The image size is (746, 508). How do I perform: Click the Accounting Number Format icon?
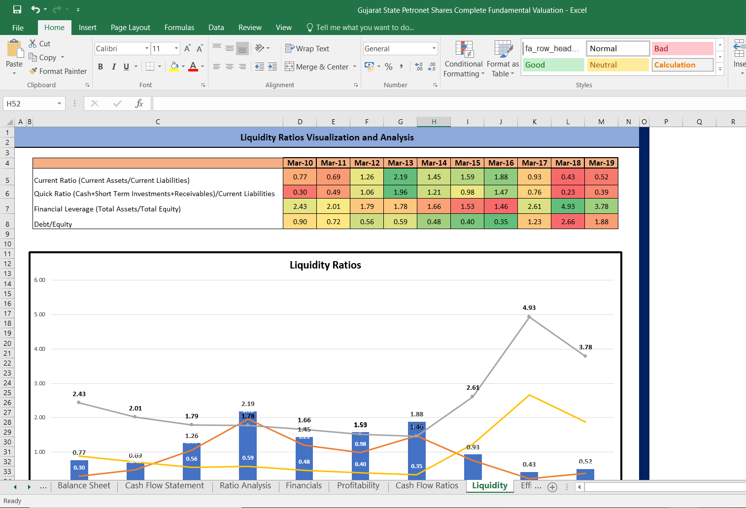pos(369,66)
